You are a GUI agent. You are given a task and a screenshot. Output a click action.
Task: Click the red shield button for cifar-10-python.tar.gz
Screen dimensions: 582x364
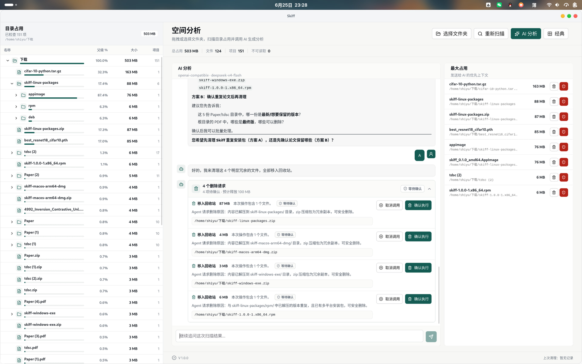pyautogui.click(x=564, y=86)
